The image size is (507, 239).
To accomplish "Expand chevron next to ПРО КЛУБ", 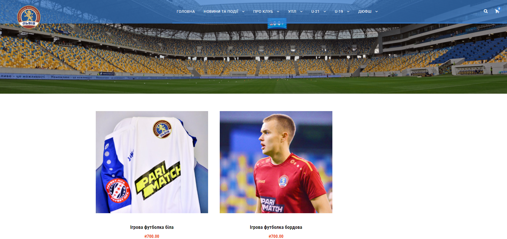I will 278,12.
